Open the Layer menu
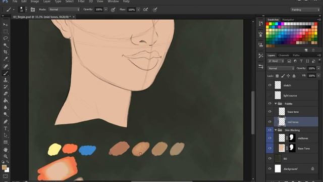The image size is (323, 182). click(47, 2)
